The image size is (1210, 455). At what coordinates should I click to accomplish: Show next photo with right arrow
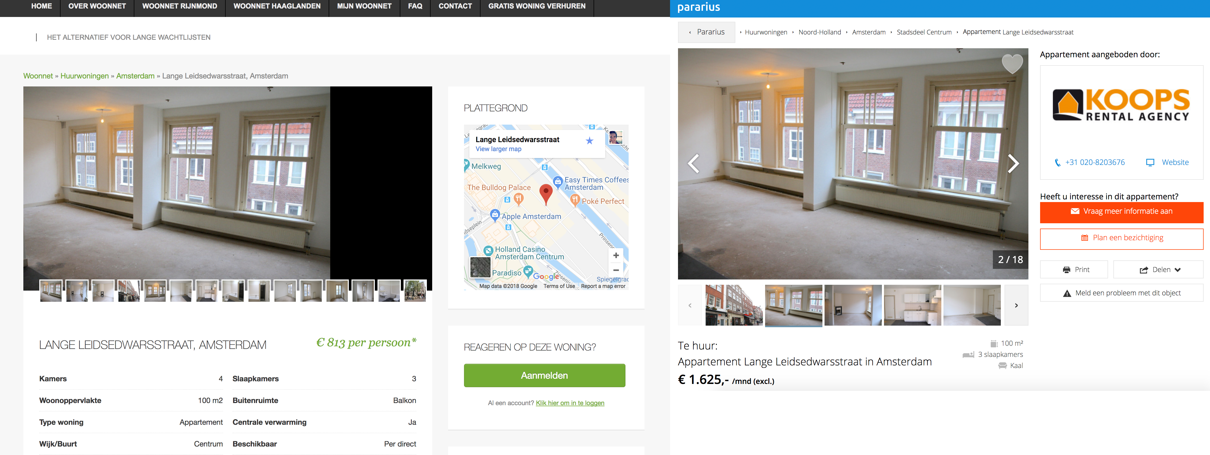click(x=1013, y=164)
